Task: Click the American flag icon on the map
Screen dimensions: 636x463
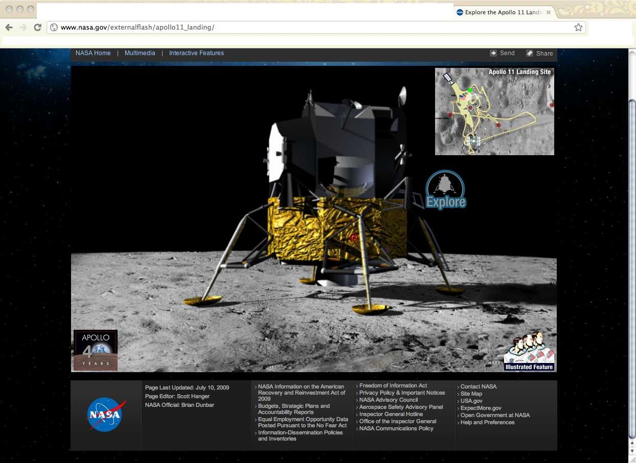Action: pyautogui.click(x=463, y=97)
